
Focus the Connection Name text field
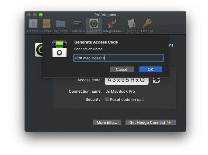[118, 58]
